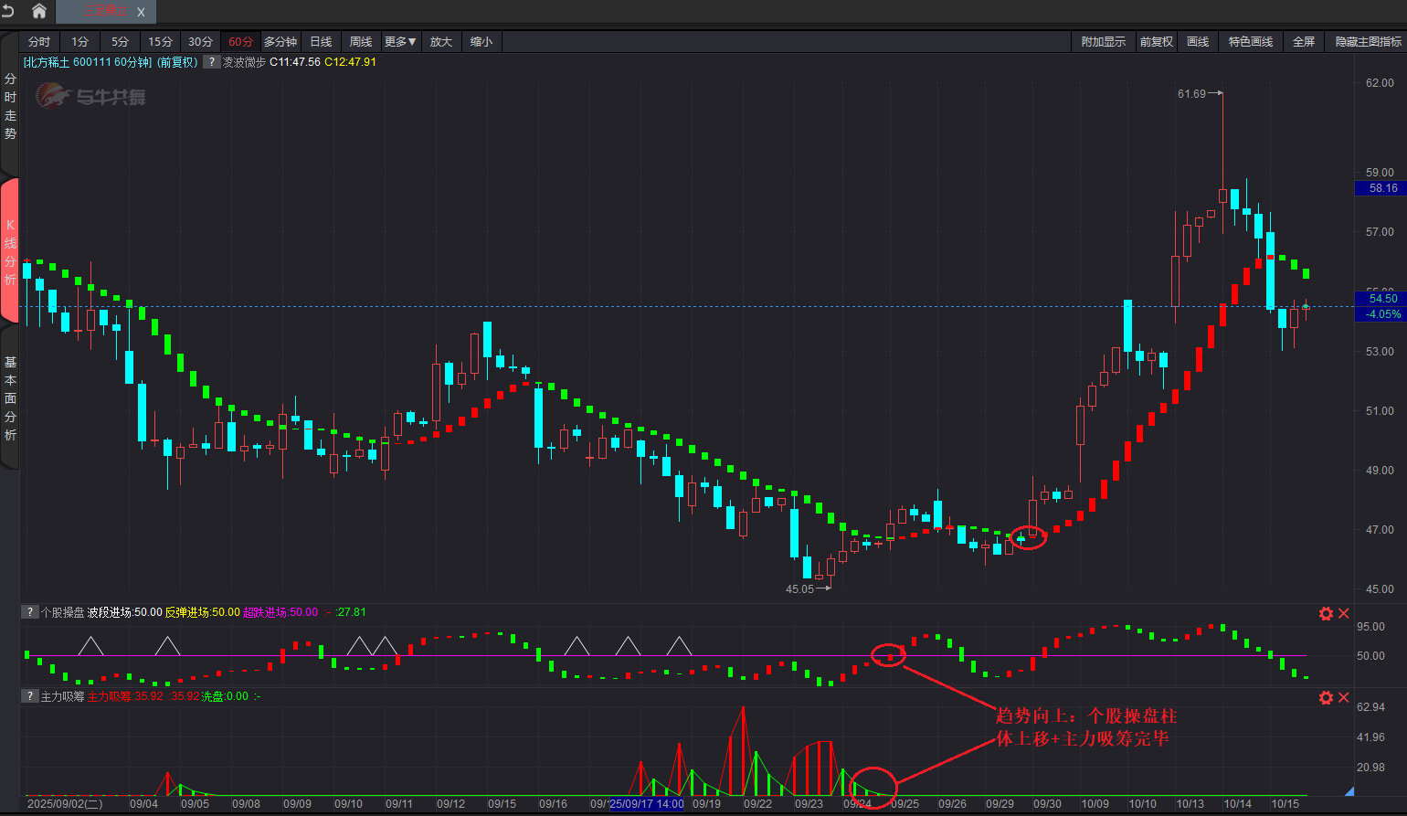1407x816 pixels.
Task: Expand the 更多 period dropdown
Action: tap(400, 42)
